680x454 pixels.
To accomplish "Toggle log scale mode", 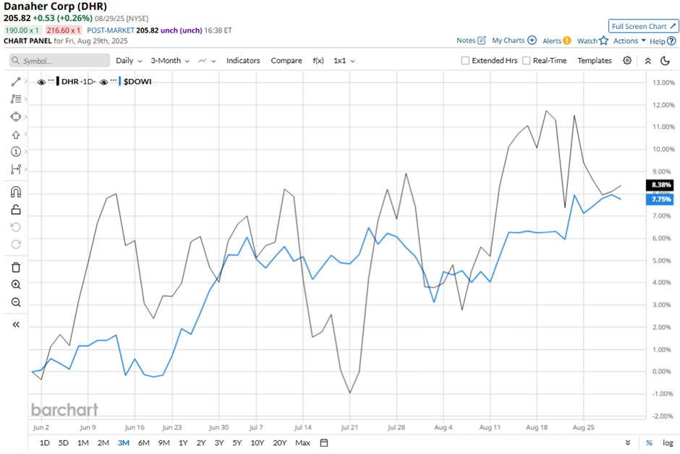I will (668, 442).
